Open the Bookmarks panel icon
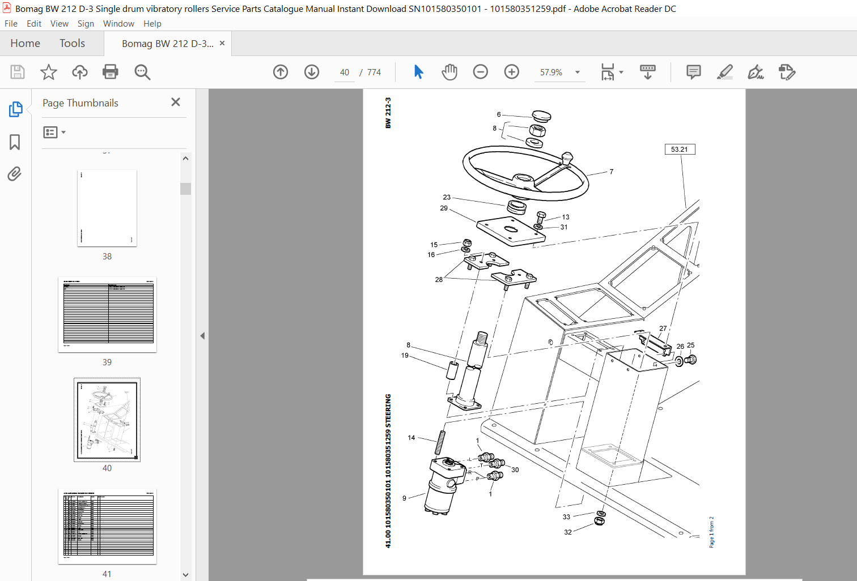This screenshot has height=581, width=857. [x=15, y=142]
